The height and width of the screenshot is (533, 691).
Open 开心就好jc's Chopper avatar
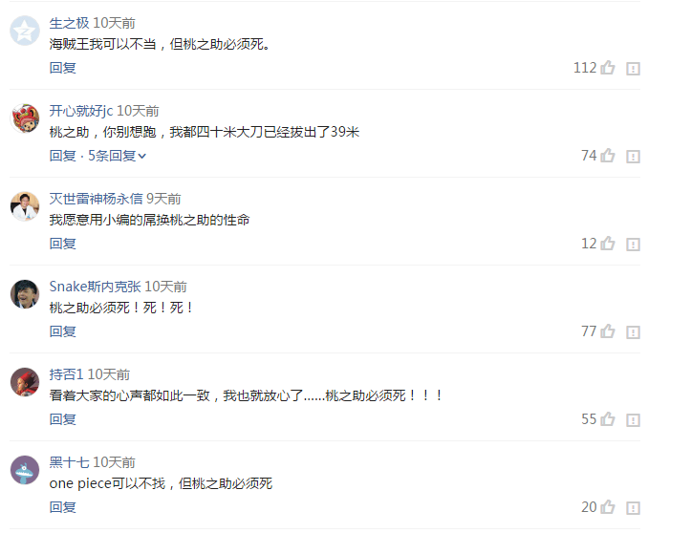click(25, 118)
